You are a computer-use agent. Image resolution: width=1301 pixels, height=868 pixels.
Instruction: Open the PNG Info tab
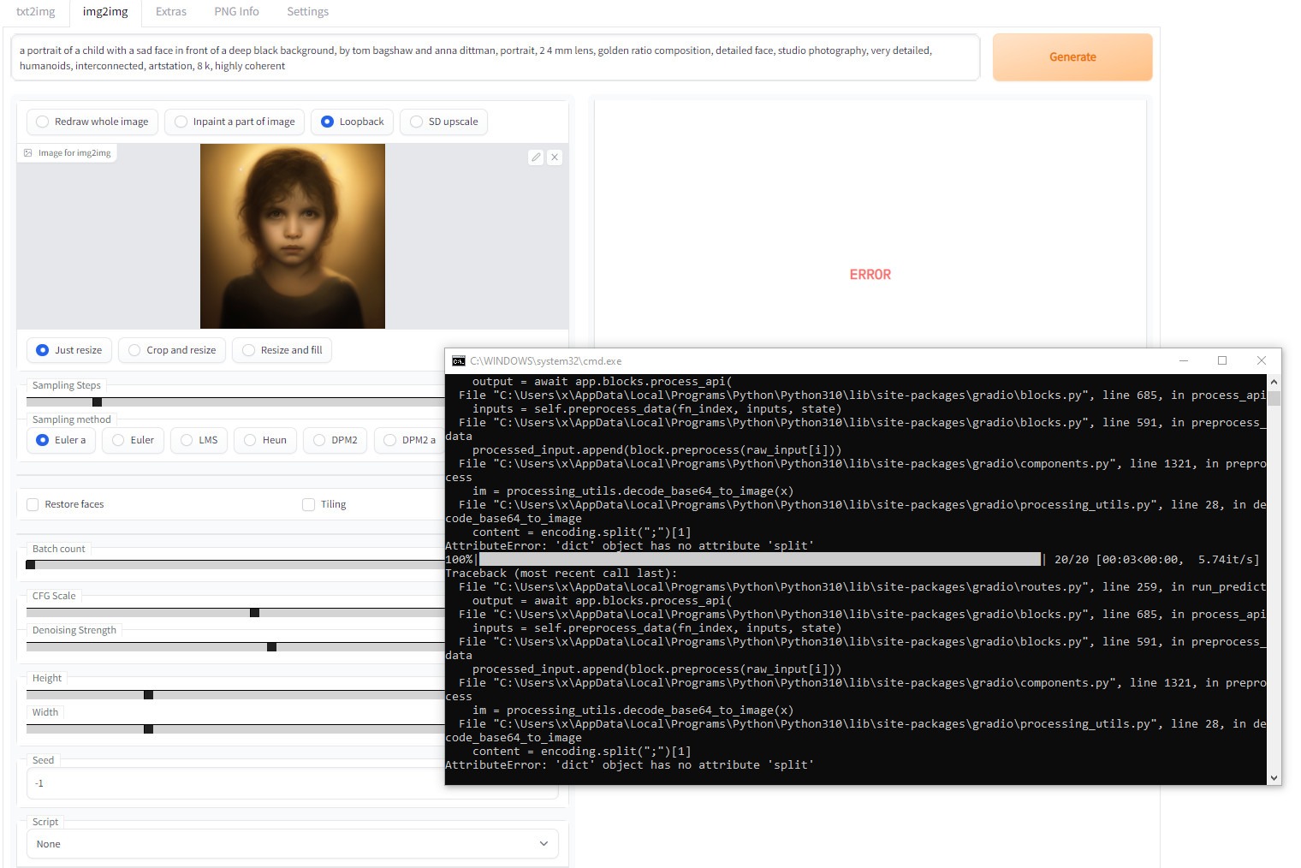point(236,12)
